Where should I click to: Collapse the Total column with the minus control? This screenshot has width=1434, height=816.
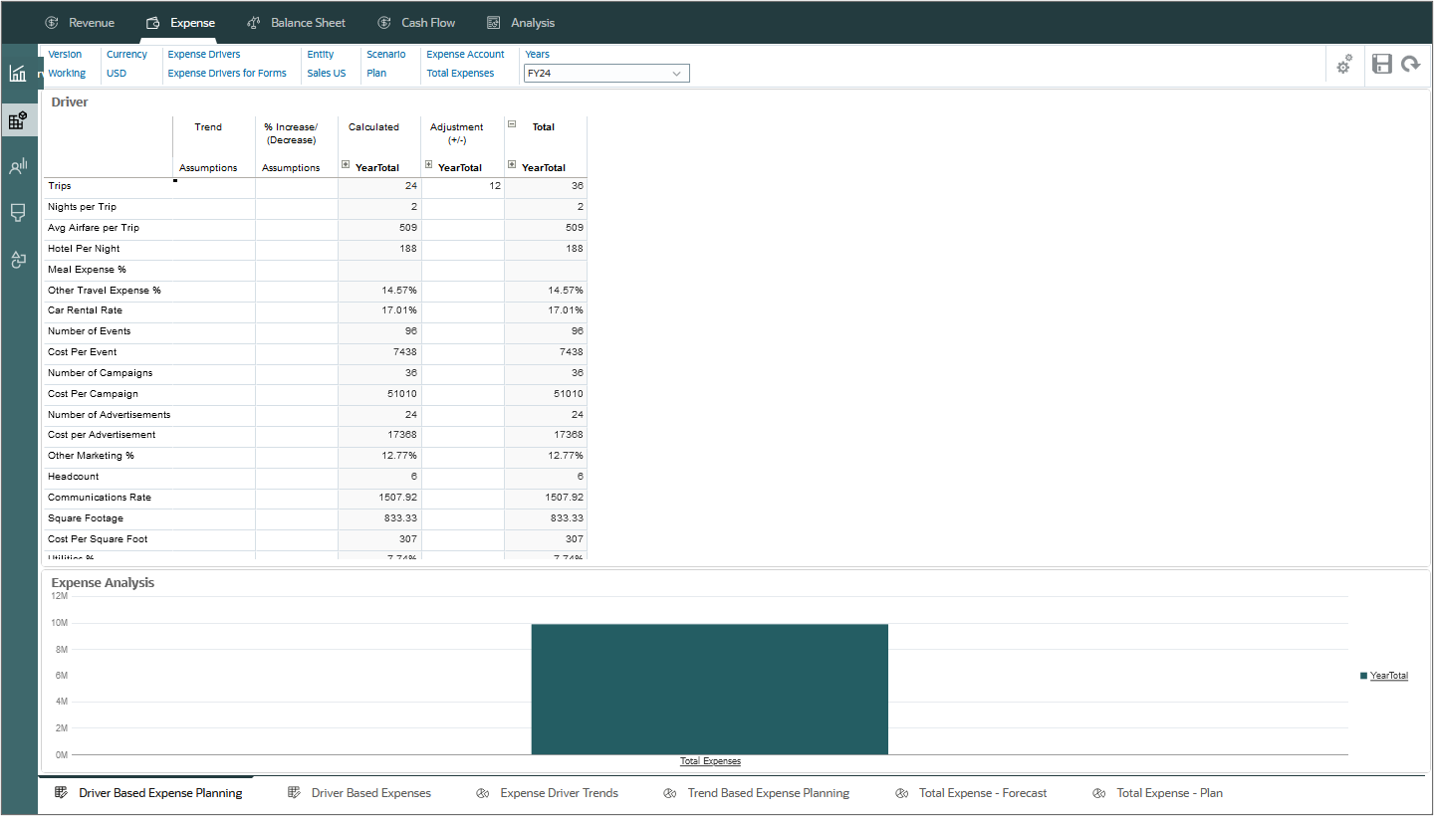[x=511, y=126]
